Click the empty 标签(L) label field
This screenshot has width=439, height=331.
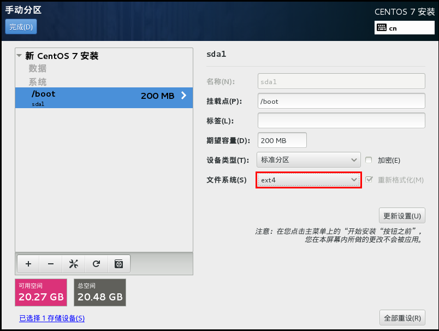pyautogui.click(x=341, y=121)
